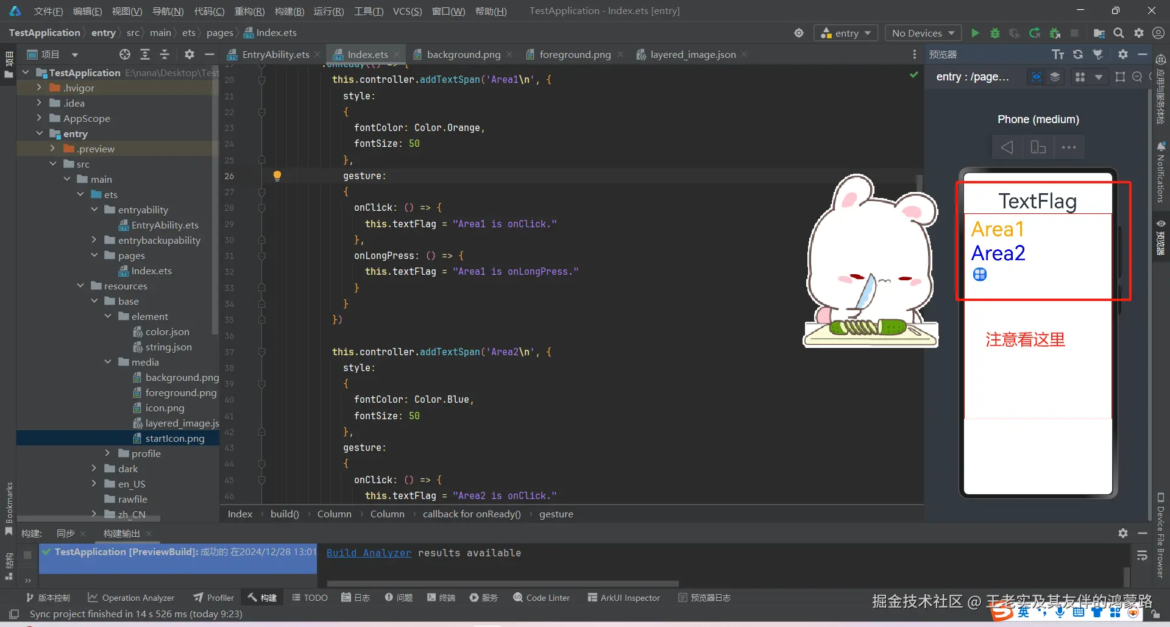
Task: Close the background.png tab
Action: pos(510,54)
